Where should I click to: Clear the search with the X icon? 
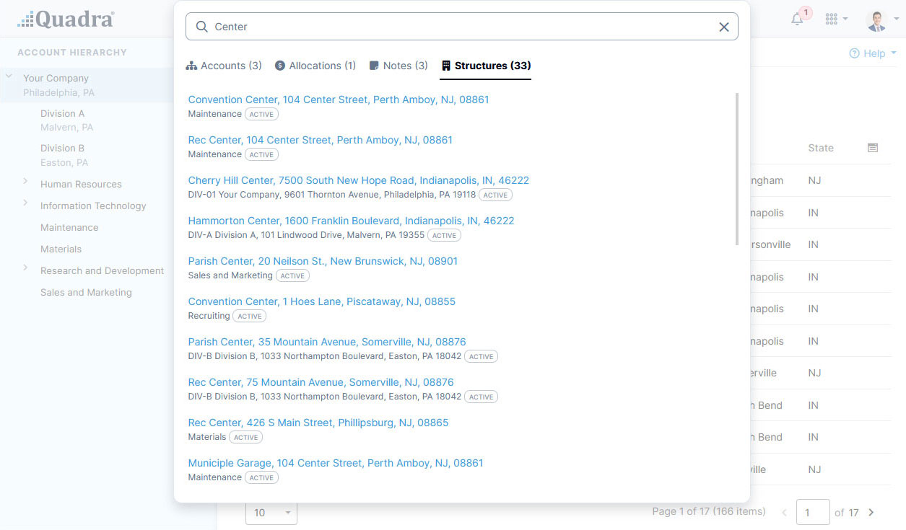(x=723, y=27)
